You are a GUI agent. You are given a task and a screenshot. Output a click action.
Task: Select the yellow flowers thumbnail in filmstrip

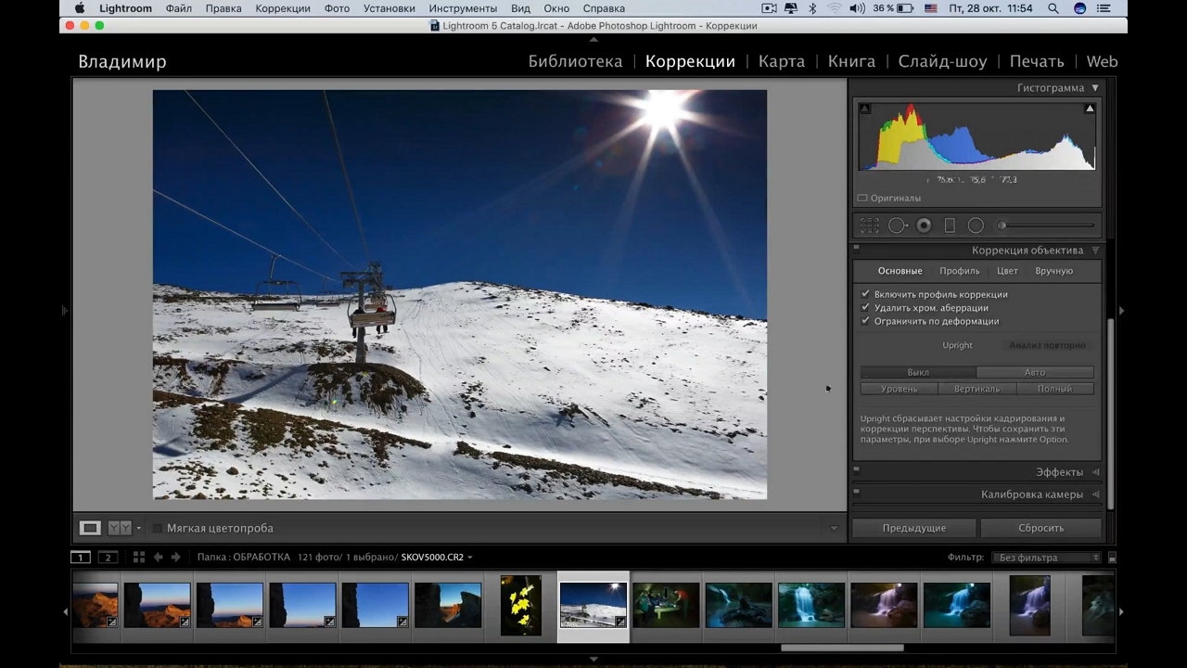[520, 605]
